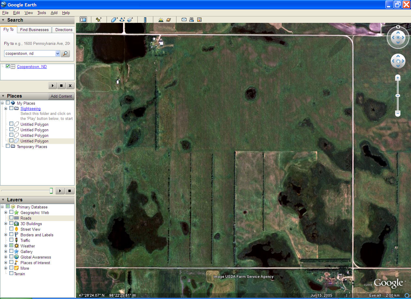Switch to Sky view planet icon
The image size is (411, 299).
coord(169,20)
